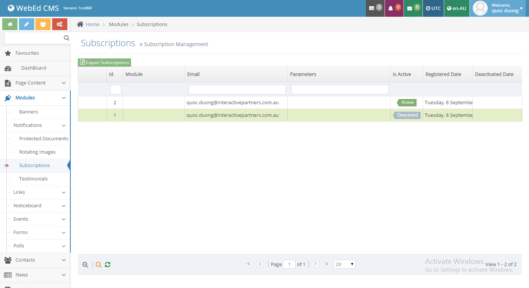Click the green home shortcut icon
529x288 pixels.
click(x=10, y=24)
